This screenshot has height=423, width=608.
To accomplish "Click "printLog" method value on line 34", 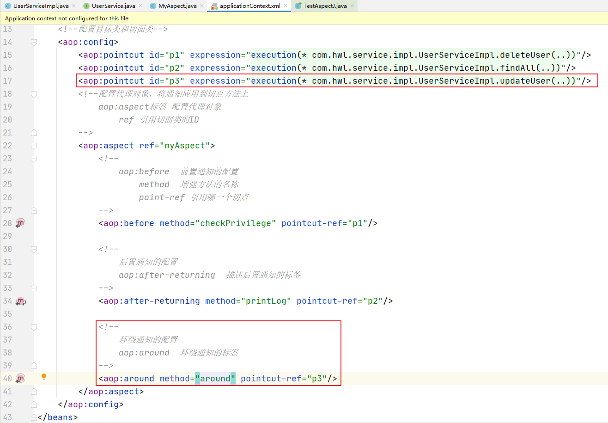I will pyautogui.click(x=266, y=301).
